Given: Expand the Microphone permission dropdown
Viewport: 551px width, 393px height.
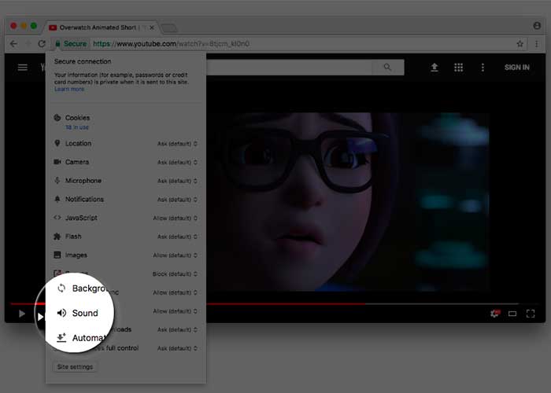Looking at the screenshot, I should [177, 181].
